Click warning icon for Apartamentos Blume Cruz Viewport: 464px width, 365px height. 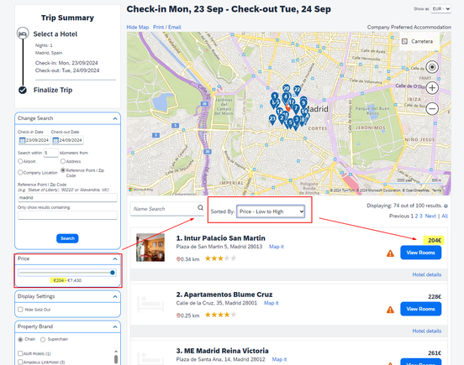[390, 310]
